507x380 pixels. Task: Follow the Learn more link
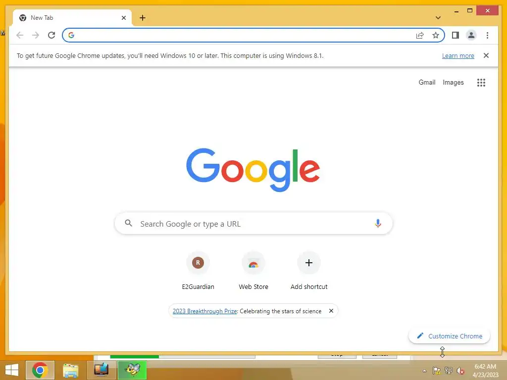tap(458, 55)
